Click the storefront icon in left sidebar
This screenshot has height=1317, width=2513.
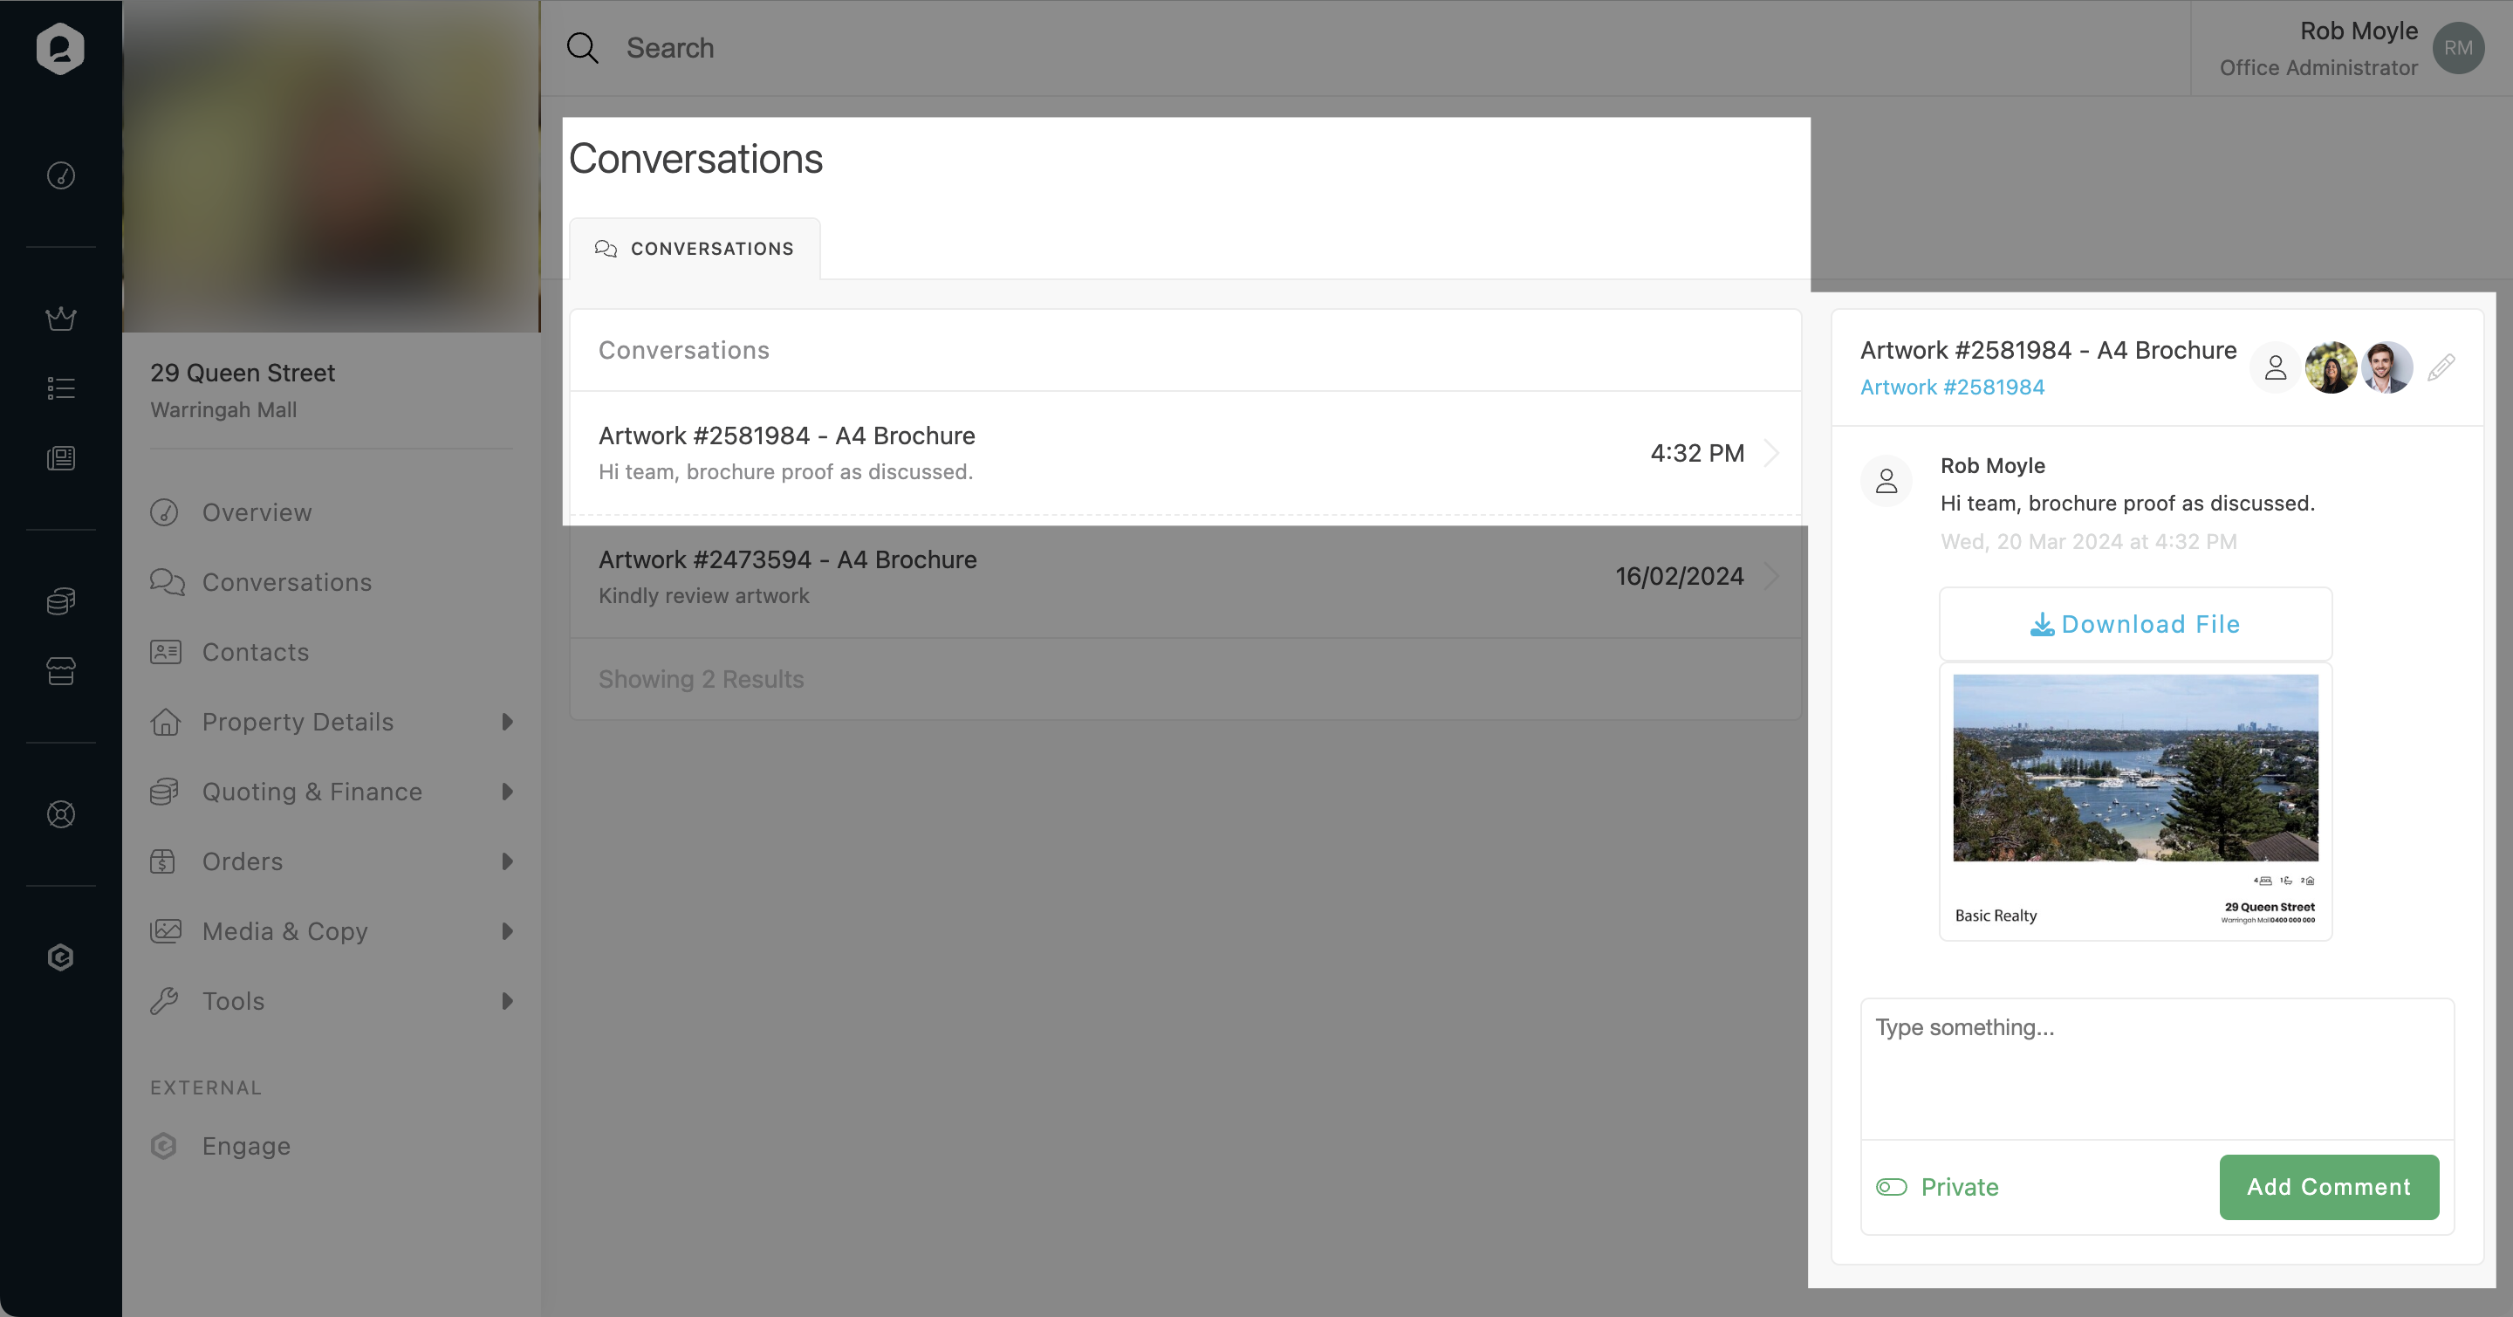[x=60, y=671]
